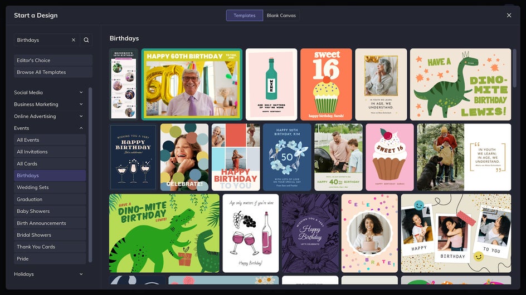Open the orange Sweet 16 cupcake template
This screenshot has height=295, width=526.
tap(326, 84)
